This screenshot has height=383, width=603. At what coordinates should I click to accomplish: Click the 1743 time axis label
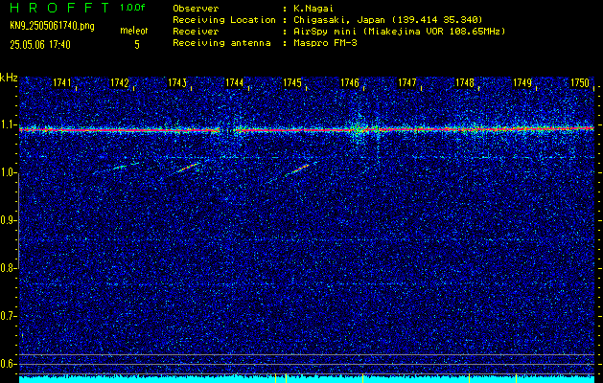(x=177, y=82)
